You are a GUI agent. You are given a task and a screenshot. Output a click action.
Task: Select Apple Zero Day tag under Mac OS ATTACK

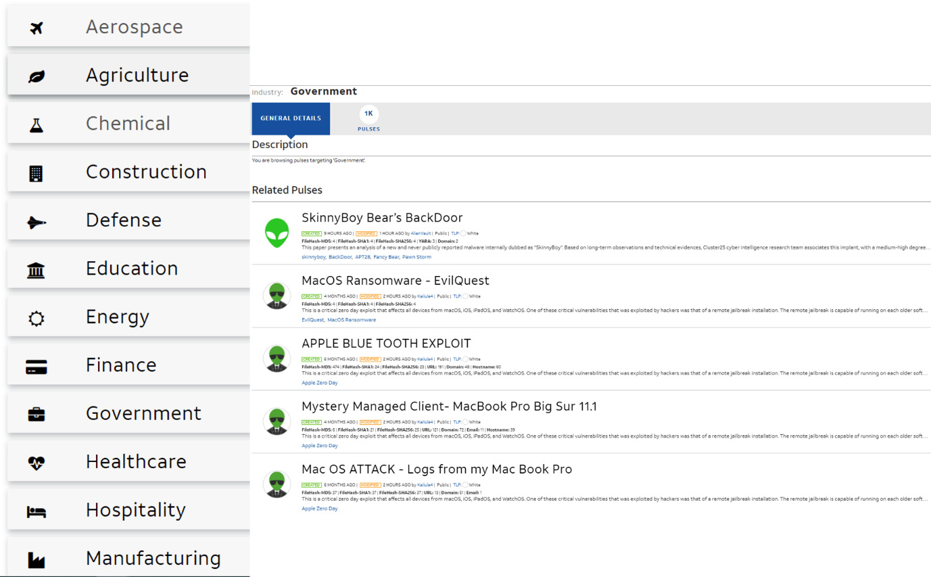tap(320, 509)
